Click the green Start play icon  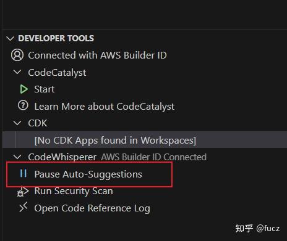pos(24,89)
